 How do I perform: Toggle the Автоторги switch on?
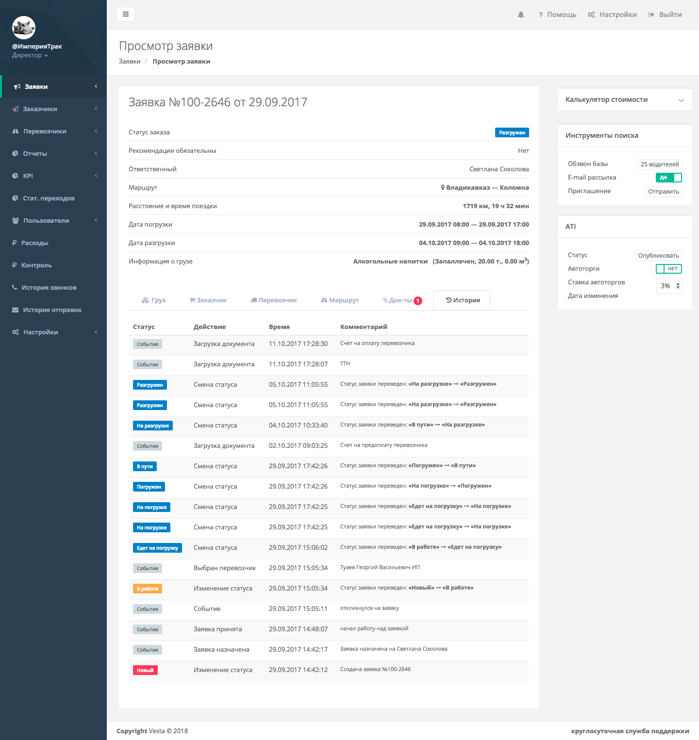pos(668,269)
